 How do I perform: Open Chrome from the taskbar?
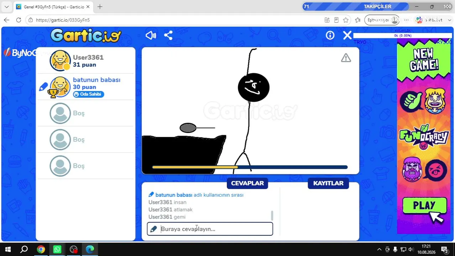[x=41, y=250]
